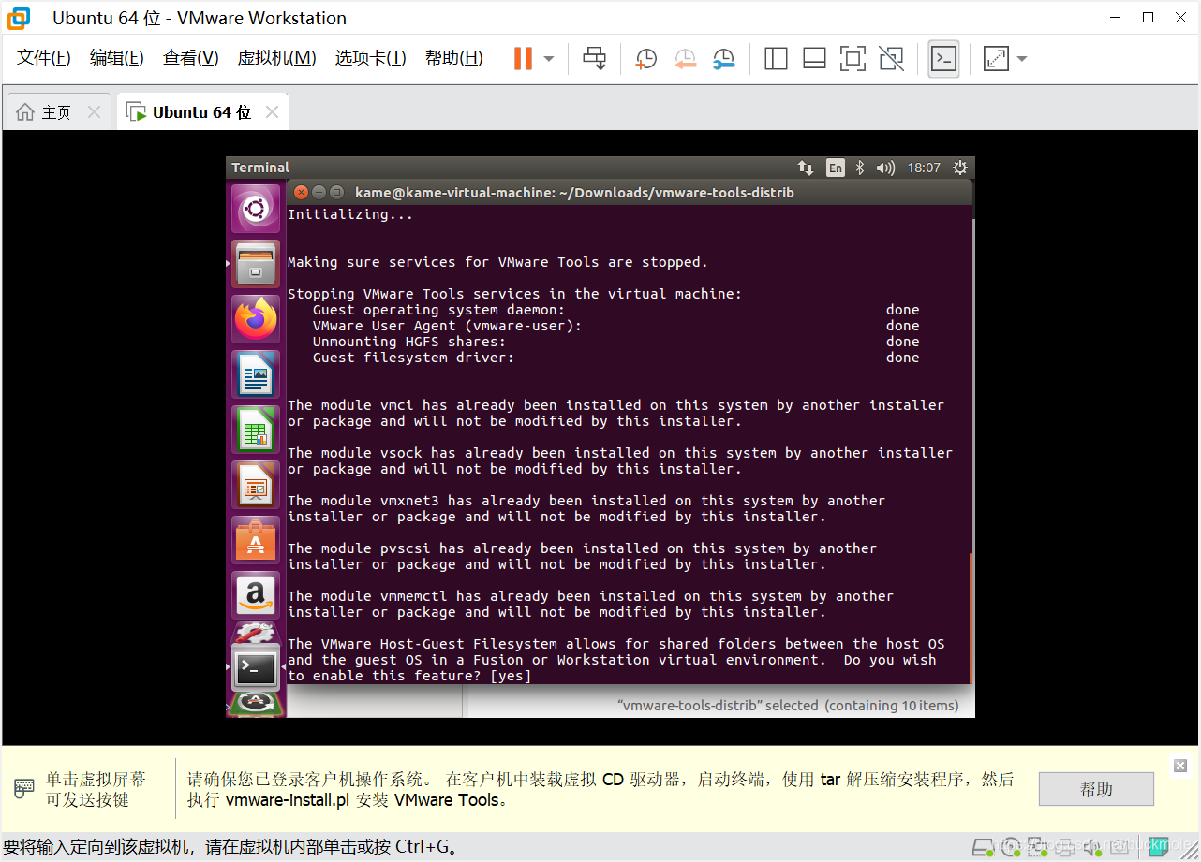
Task: Take a snapshot using the clock-plus icon
Action: click(645, 59)
